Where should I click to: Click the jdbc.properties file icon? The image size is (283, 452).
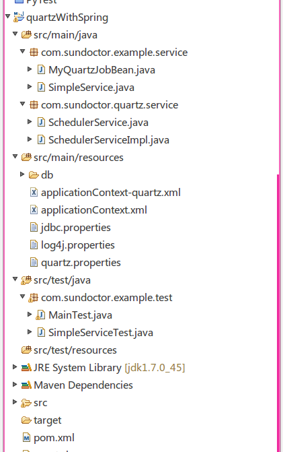pyautogui.click(x=34, y=228)
